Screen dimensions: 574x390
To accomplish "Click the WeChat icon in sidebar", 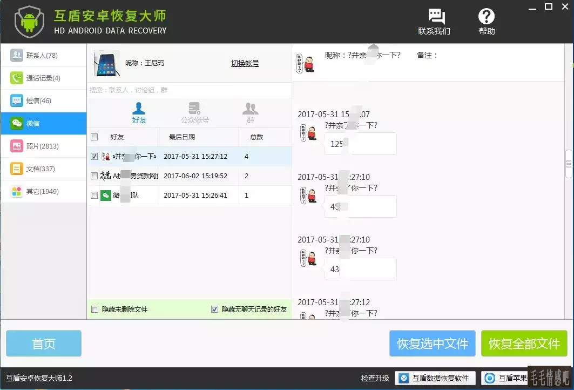I will click(17, 123).
